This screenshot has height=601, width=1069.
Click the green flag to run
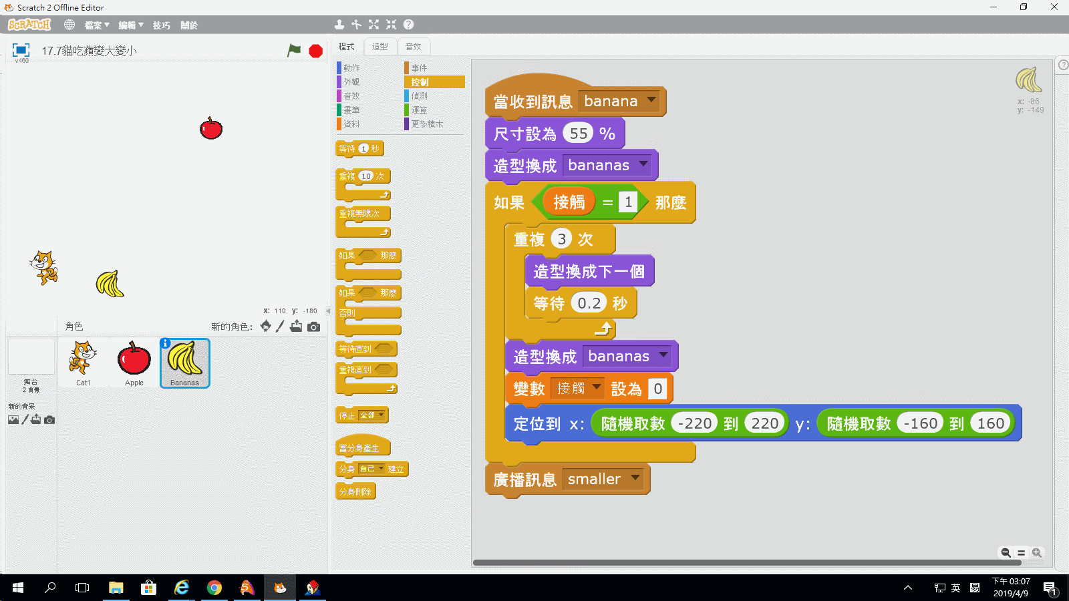294,50
